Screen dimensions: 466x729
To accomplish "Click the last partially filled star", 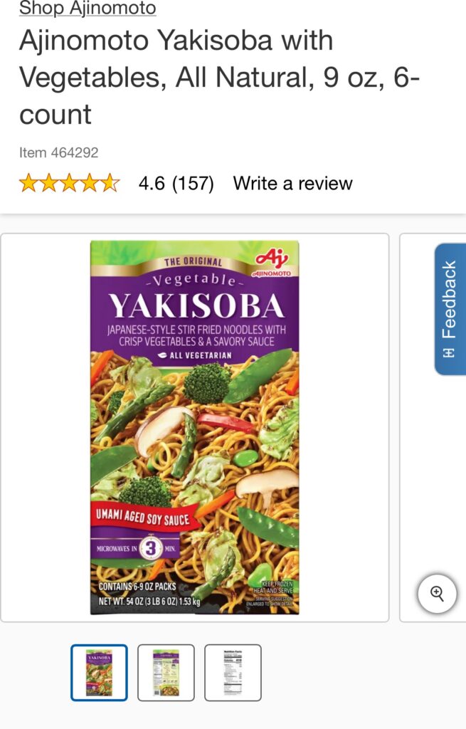I will pos(110,183).
